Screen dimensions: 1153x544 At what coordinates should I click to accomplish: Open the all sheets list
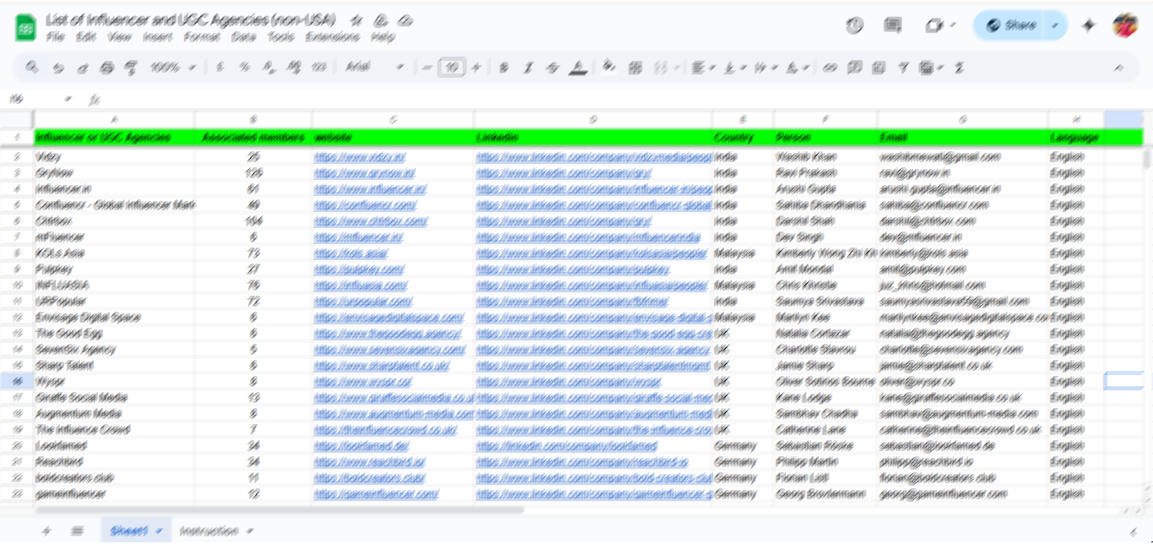coord(78,530)
